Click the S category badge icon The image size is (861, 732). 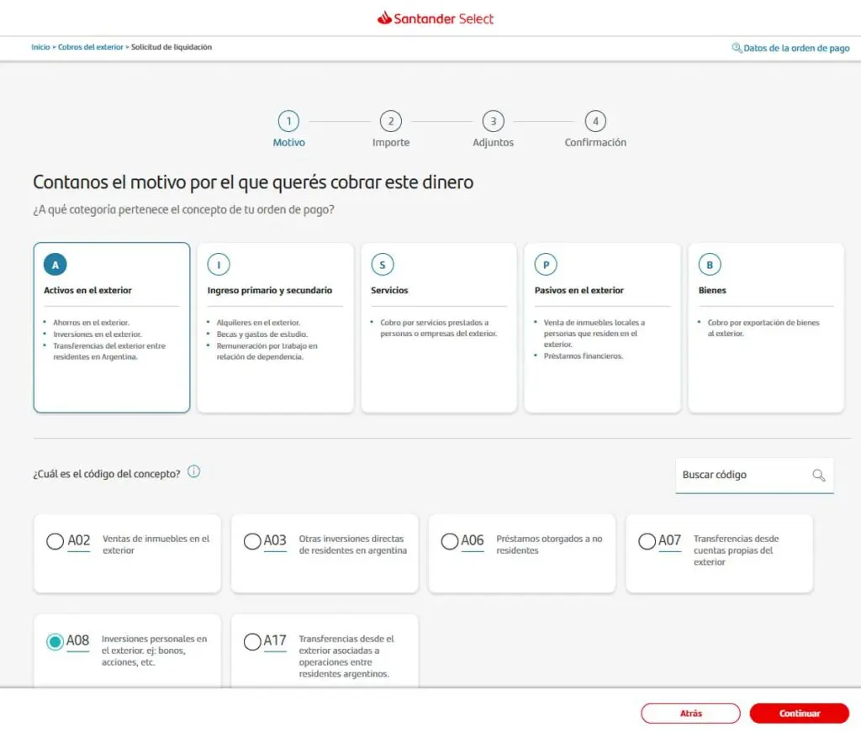pyautogui.click(x=383, y=265)
